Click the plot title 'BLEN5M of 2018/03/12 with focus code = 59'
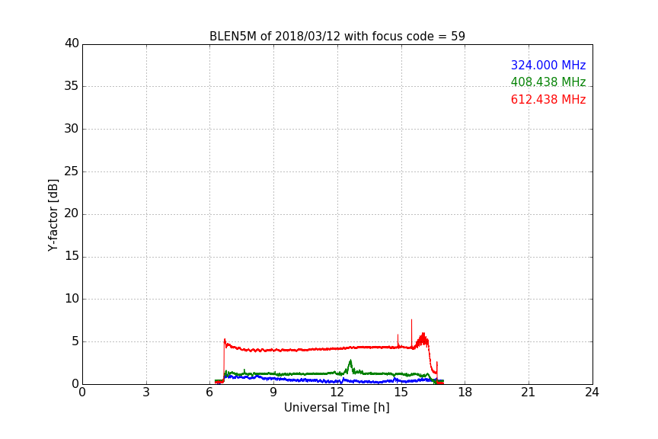The height and width of the screenshot is (439, 658). [337, 36]
